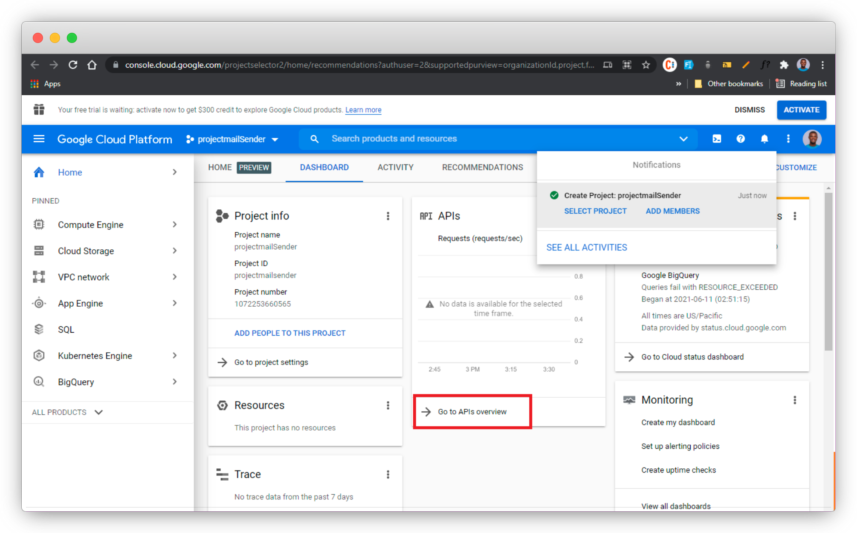Viewport: 857px width, 533px height.
Task: Click the Home icon in the sidebar
Action: pos(39,172)
